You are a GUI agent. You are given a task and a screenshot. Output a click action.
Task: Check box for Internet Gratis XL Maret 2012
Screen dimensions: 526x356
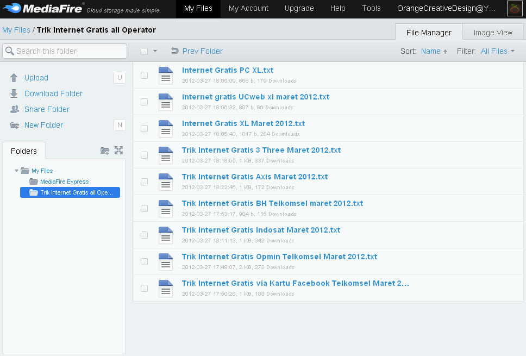pyautogui.click(x=144, y=128)
